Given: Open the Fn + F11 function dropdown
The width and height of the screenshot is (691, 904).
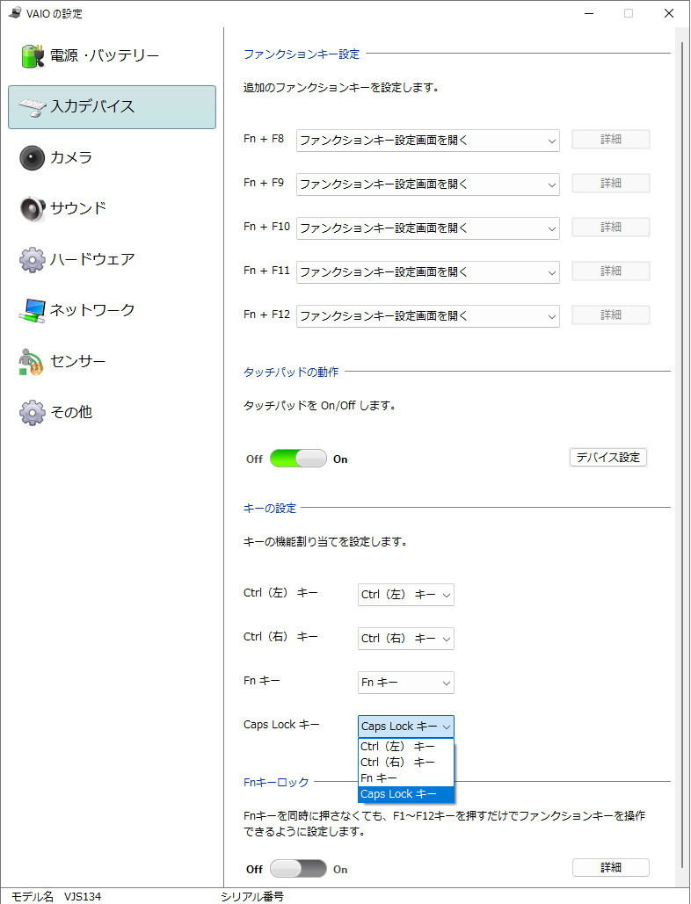Looking at the screenshot, I should pos(428,272).
